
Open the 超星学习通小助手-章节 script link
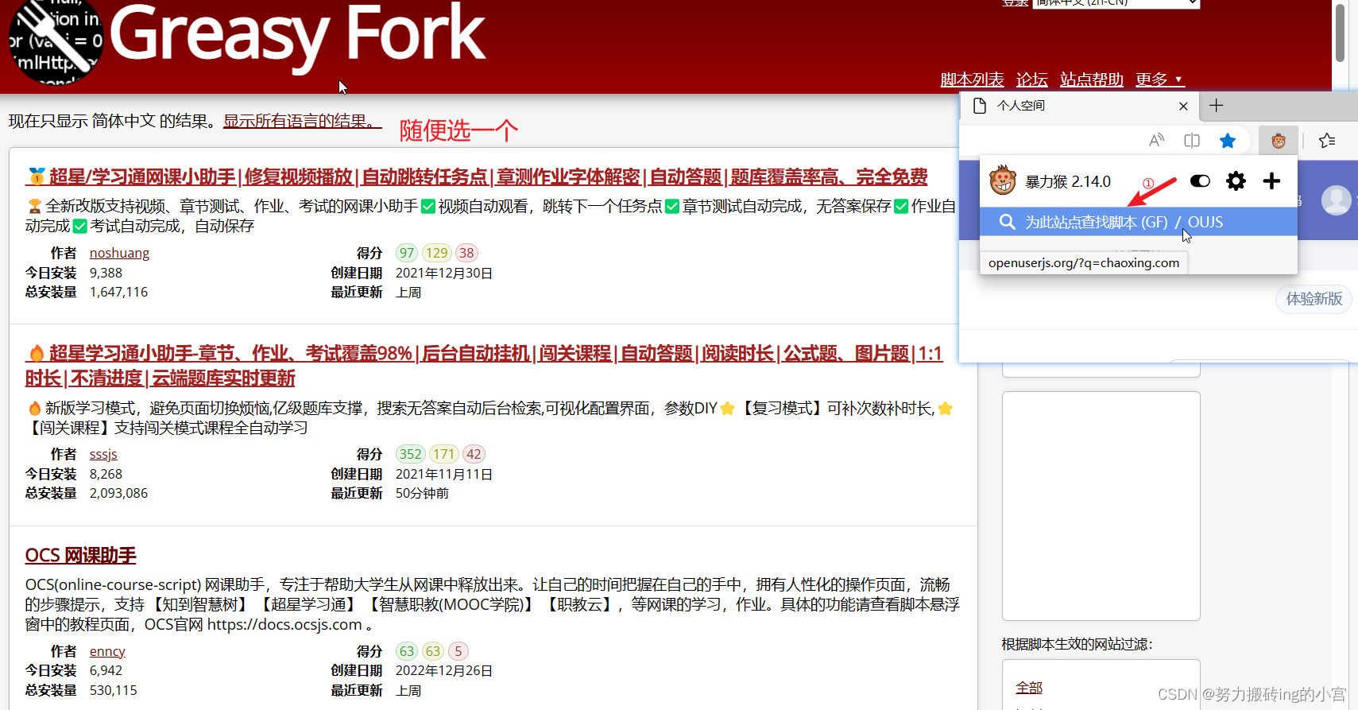(x=484, y=366)
